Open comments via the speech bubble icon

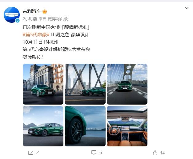pyautogui.click(x=94, y=153)
